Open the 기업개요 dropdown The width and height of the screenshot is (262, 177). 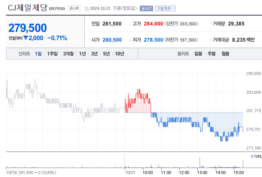165,8
